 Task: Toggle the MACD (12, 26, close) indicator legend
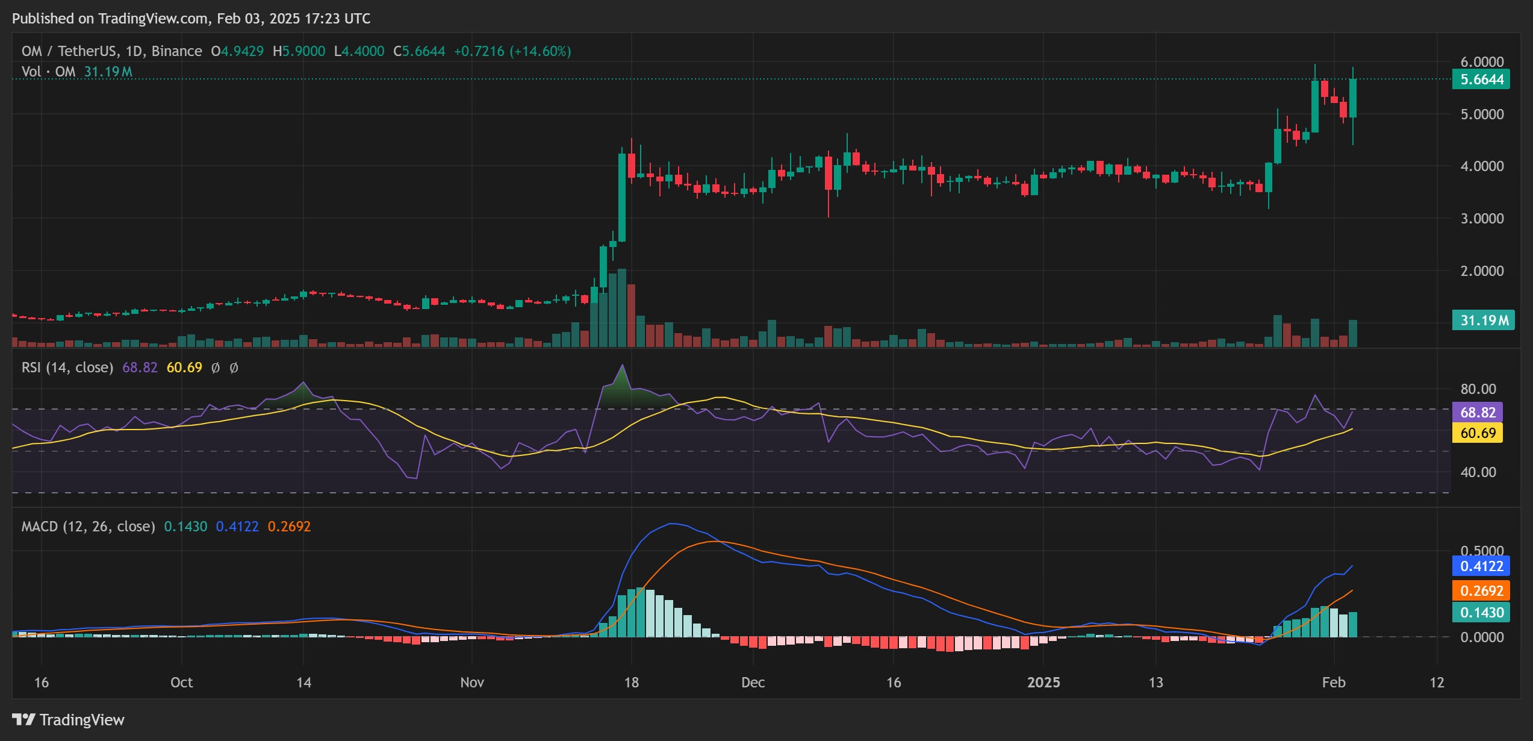pos(87,527)
